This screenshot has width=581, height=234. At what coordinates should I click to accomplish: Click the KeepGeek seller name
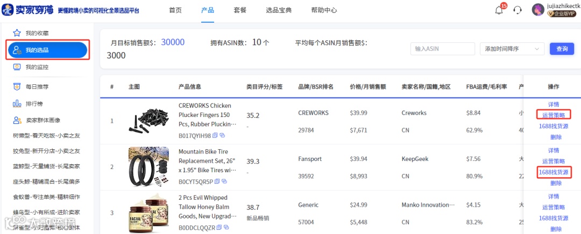click(x=415, y=159)
